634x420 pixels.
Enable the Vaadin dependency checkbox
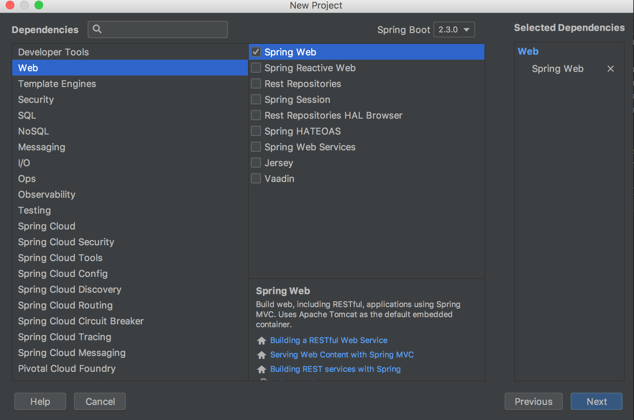[256, 179]
